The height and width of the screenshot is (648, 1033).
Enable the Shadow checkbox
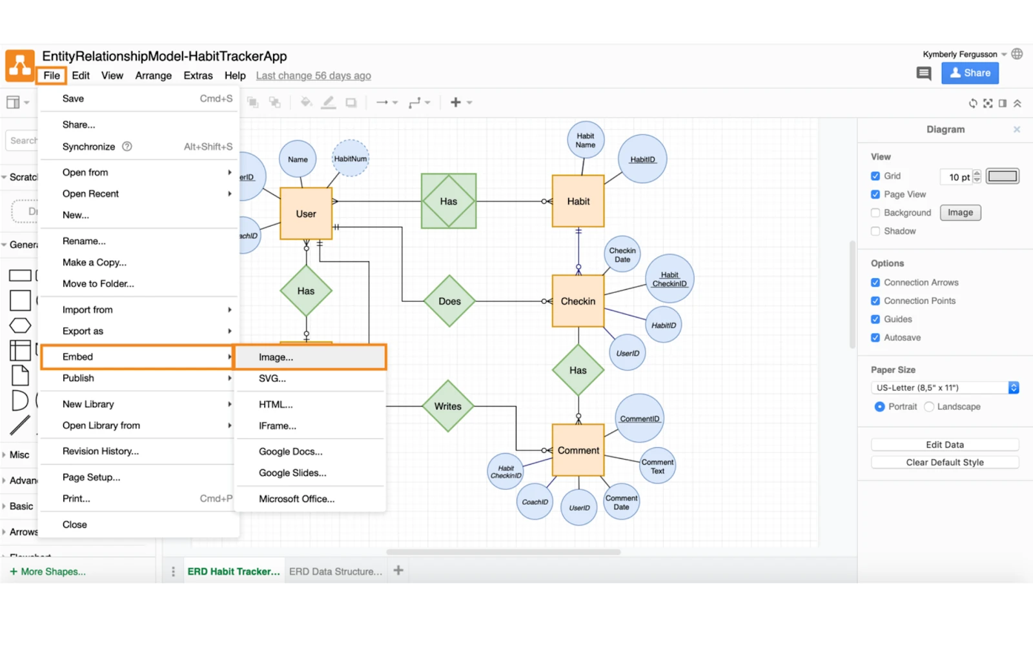(875, 231)
